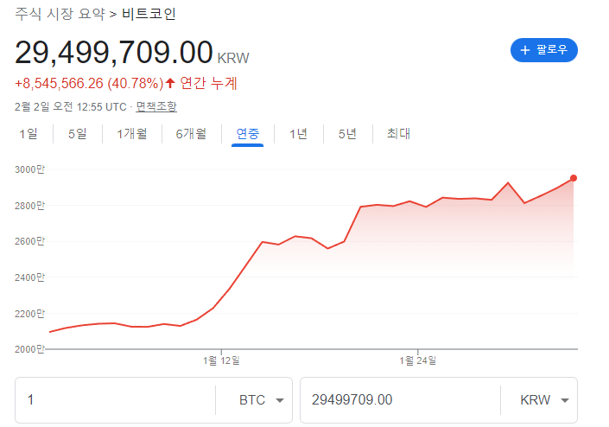Click the plus icon on Follow button
This screenshot has width=609, height=427.
coord(524,50)
